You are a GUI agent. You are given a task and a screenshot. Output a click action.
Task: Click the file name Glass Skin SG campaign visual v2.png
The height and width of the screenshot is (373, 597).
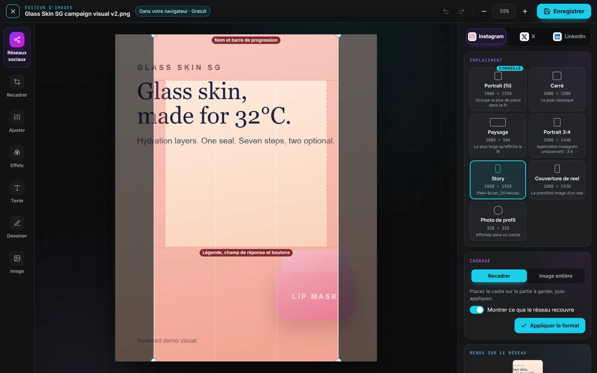77,14
